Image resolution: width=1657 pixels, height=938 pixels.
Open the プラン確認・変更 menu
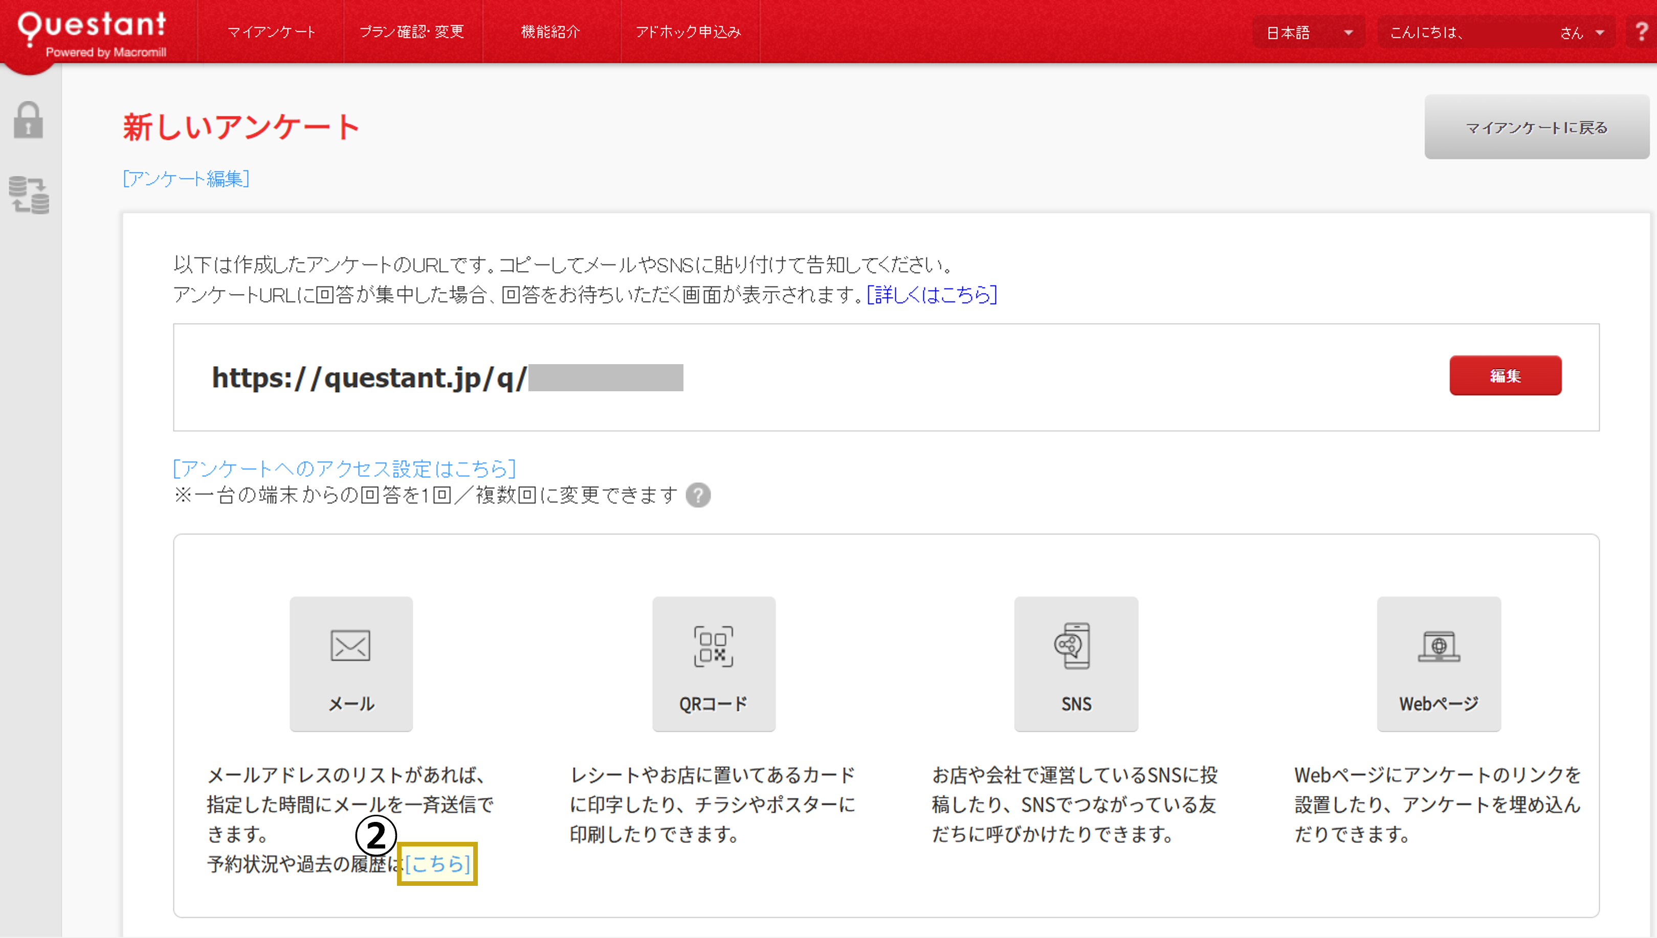pos(413,32)
